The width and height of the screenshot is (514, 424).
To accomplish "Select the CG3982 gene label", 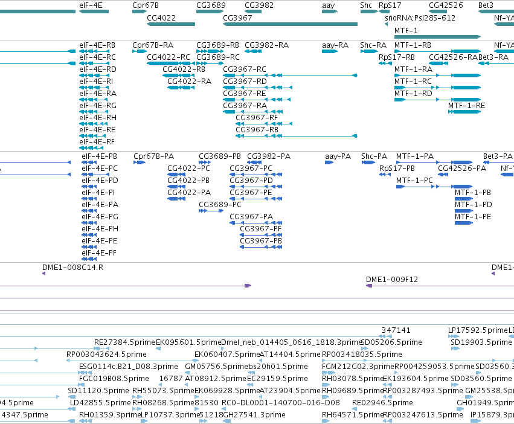I will [x=259, y=5].
